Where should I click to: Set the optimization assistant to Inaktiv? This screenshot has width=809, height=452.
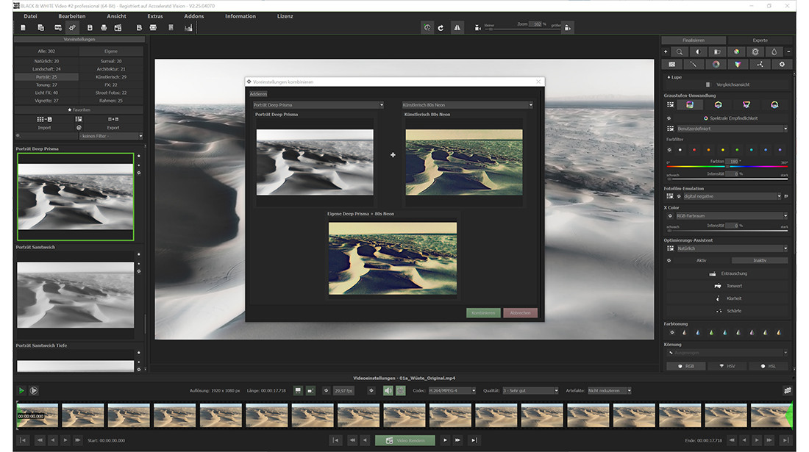click(x=760, y=260)
